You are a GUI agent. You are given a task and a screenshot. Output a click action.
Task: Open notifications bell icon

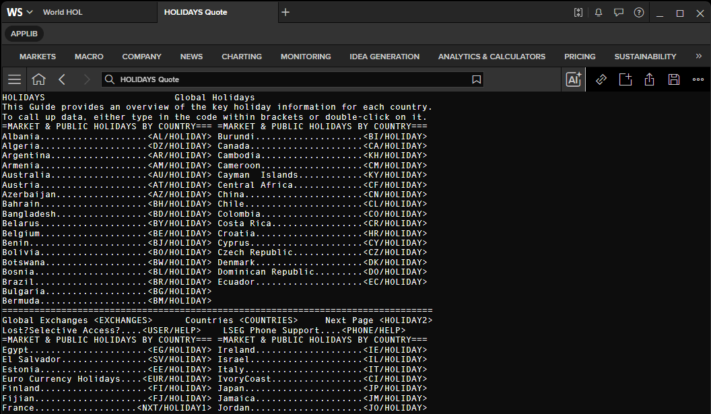(599, 13)
